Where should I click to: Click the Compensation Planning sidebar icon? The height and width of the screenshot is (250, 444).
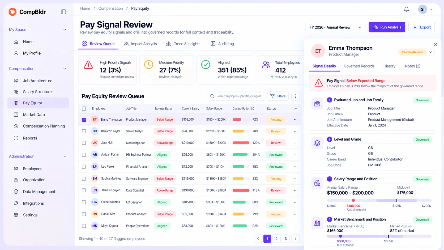(16, 126)
